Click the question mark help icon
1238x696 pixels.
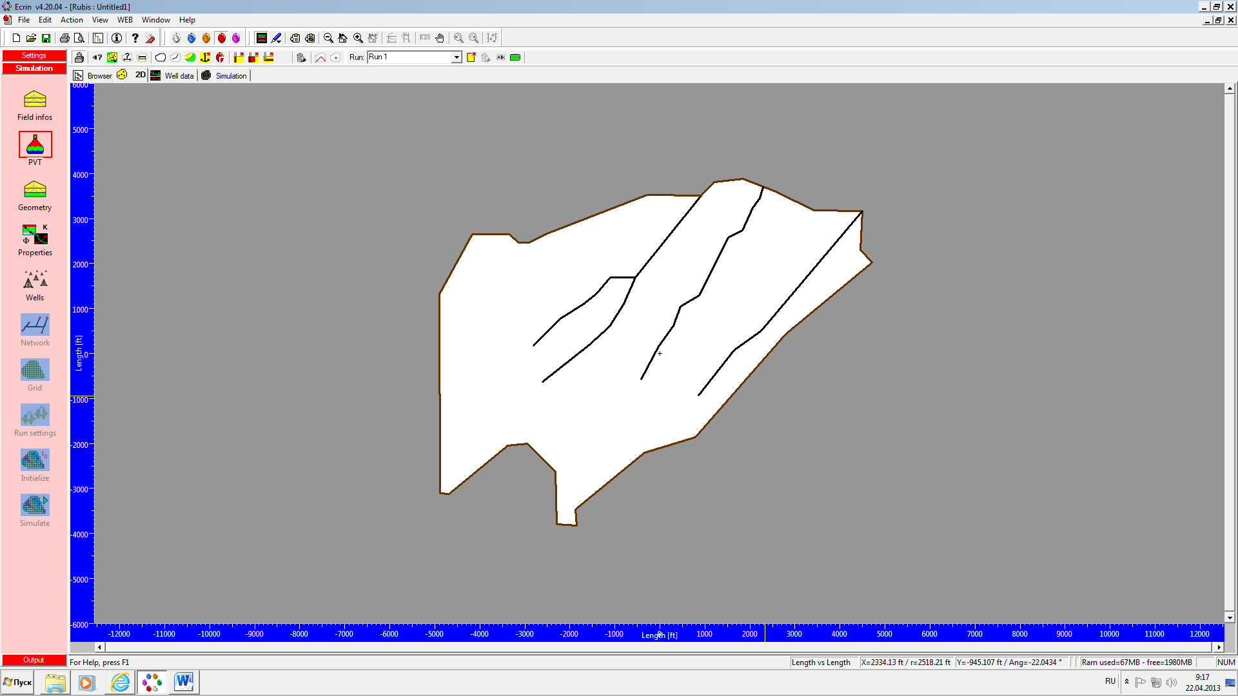pos(135,38)
